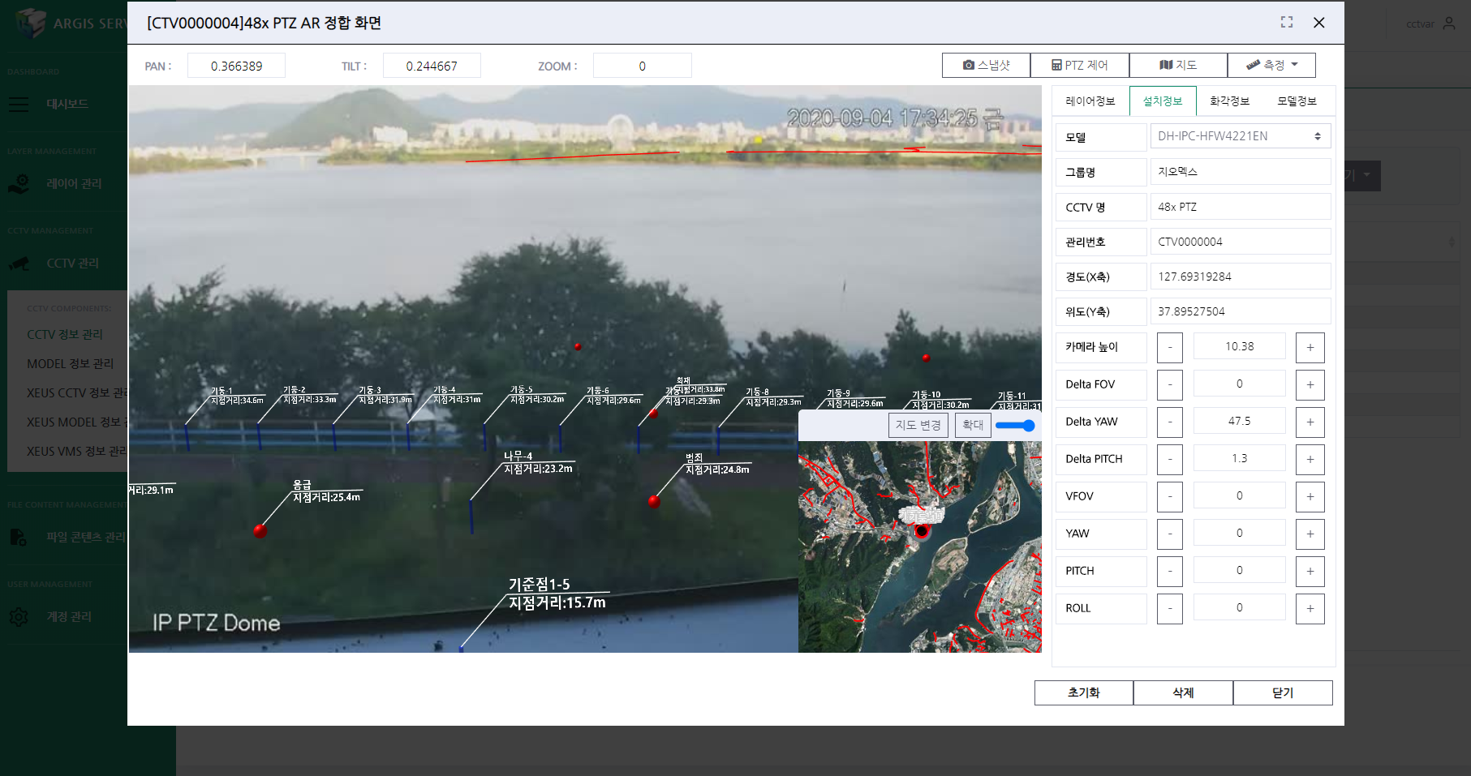Increase VFOV with plus button
Image resolution: width=1471 pixels, height=776 pixels.
[1310, 496]
